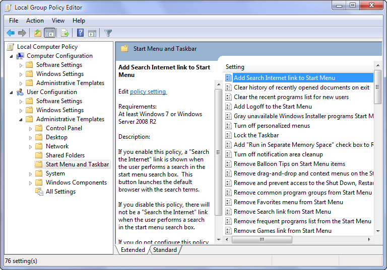
Task: Click the Control Panel folder icon in the tree
Action: tap(39, 128)
